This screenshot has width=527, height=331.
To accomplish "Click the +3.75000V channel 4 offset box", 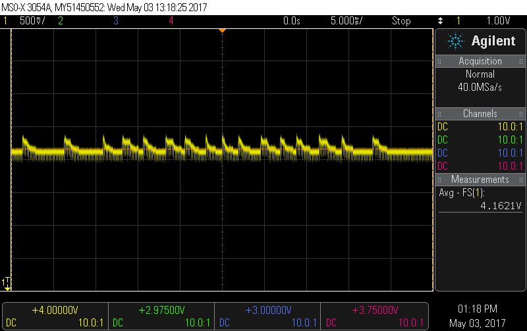I will 374,317.
